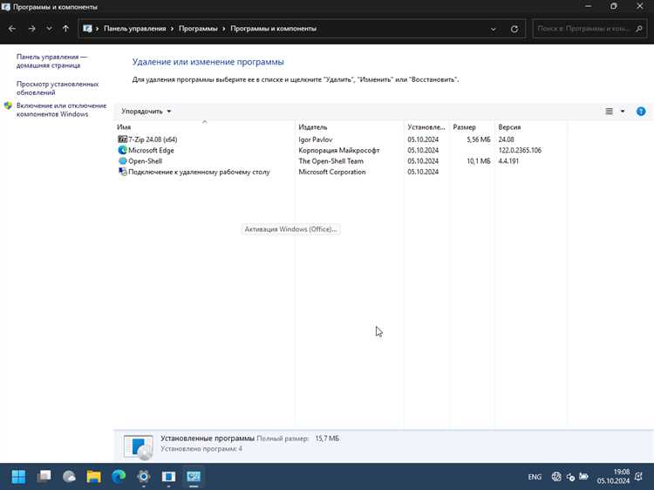The height and width of the screenshot is (490, 654).
Task: Click the Remote Desktop Connection icon
Action: pyautogui.click(x=122, y=172)
